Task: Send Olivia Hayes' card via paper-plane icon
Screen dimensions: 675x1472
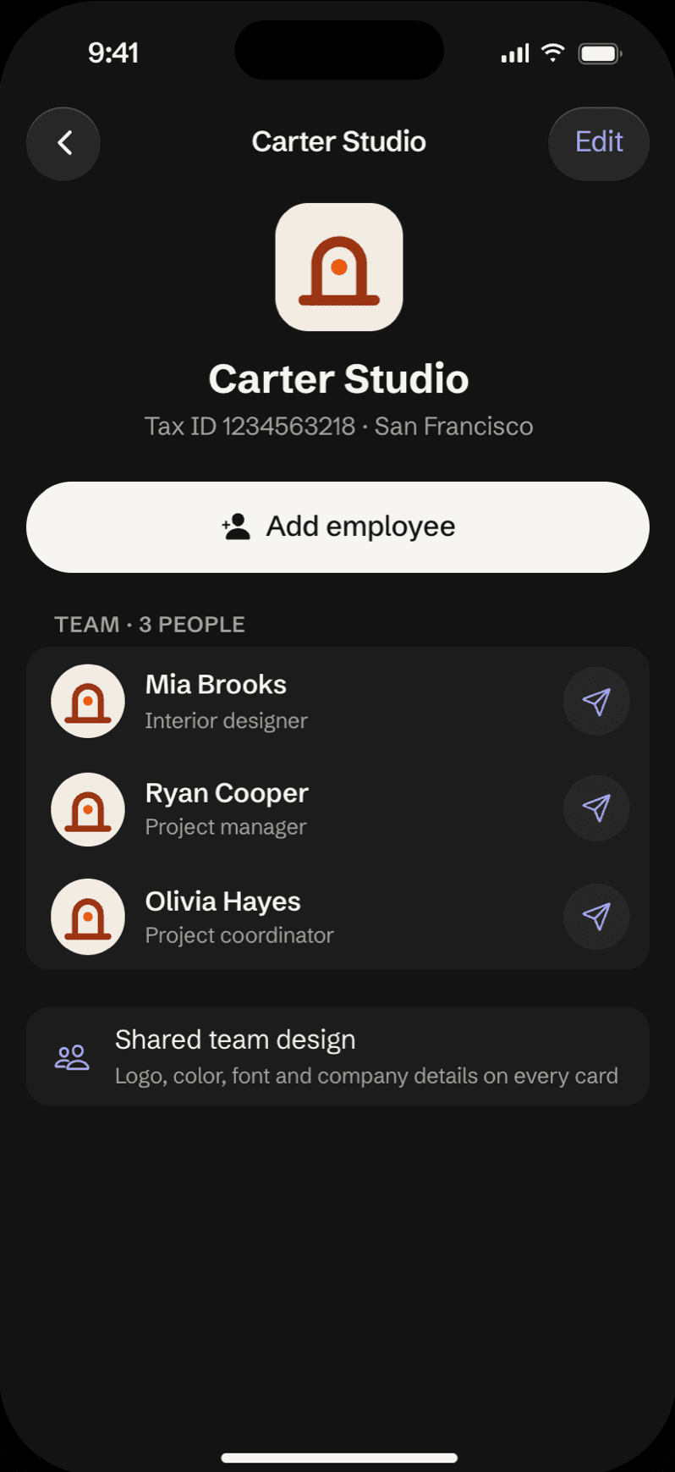Action: 596,917
